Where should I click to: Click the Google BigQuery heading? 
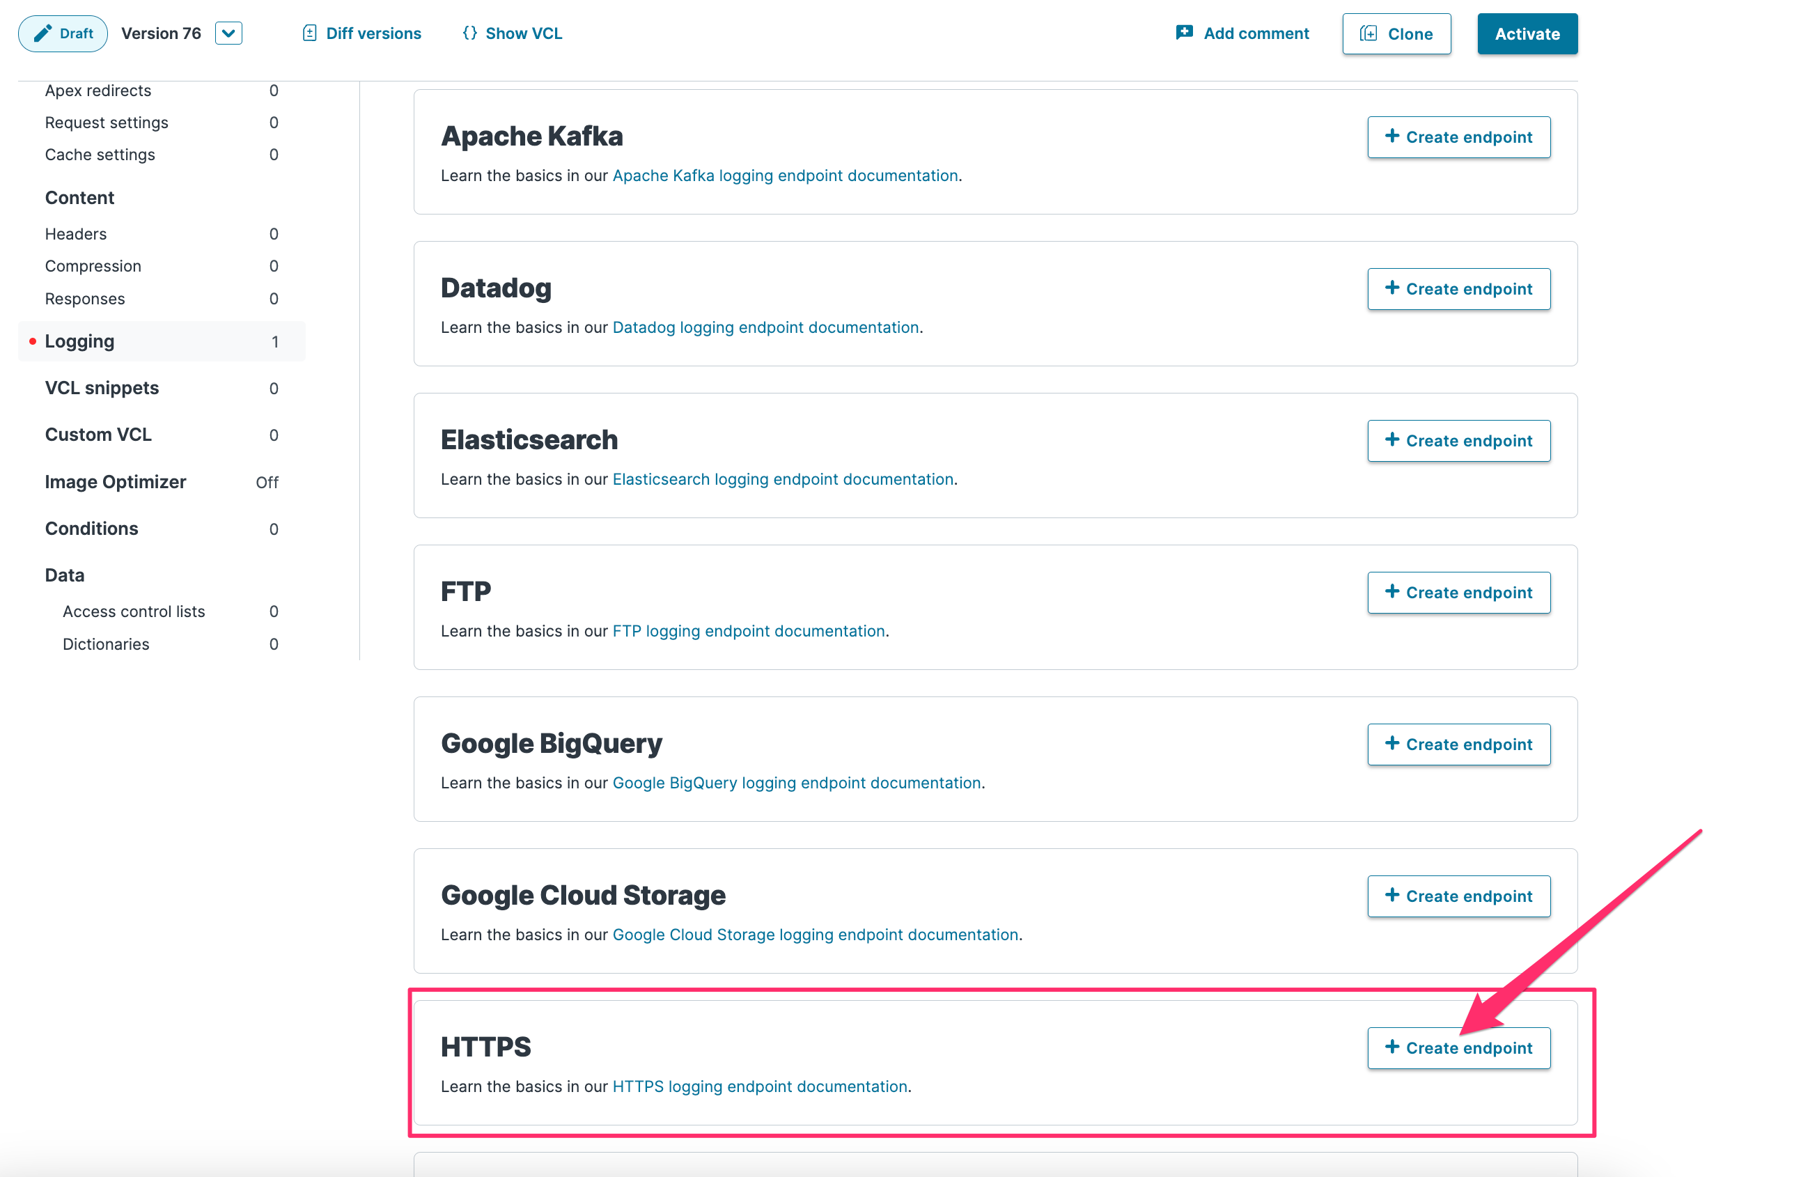pos(552,743)
